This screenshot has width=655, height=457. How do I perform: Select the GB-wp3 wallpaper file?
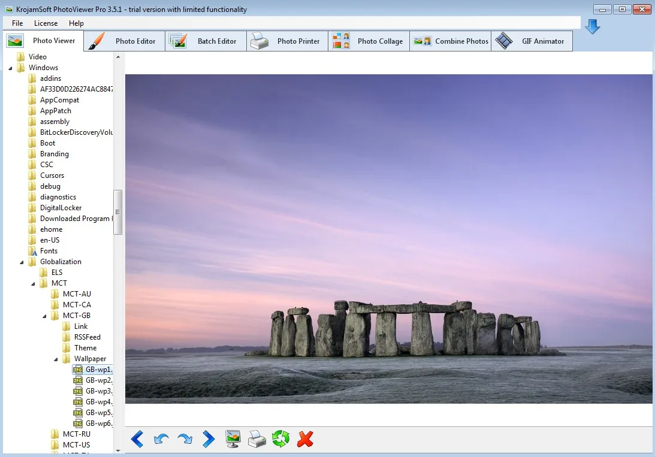pos(97,391)
